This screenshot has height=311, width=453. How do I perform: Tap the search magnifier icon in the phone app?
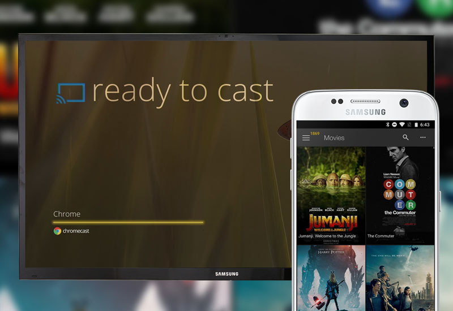(x=405, y=137)
